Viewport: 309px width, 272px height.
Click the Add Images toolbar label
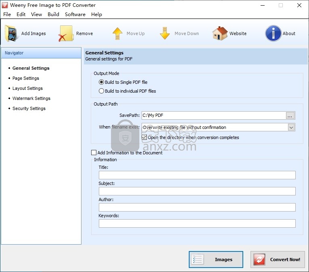[33, 33]
